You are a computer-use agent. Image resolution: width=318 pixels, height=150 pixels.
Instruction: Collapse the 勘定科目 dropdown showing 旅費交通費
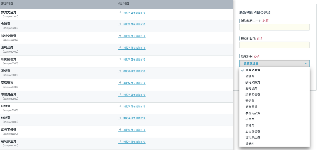pos(274,63)
